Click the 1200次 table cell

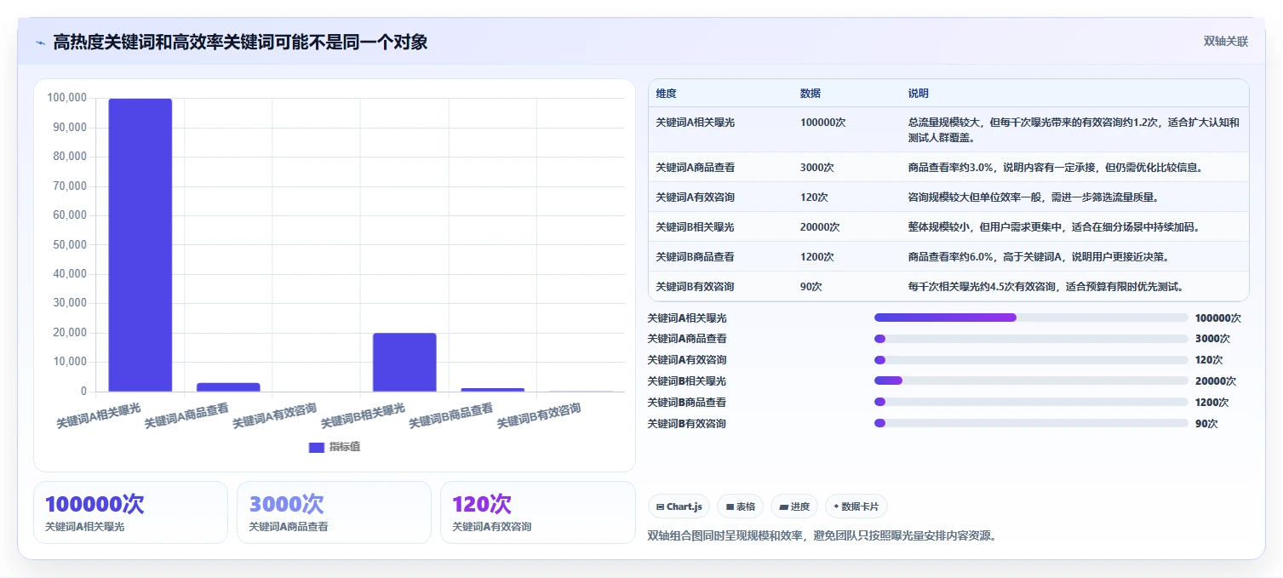pyautogui.click(x=817, y=257)
